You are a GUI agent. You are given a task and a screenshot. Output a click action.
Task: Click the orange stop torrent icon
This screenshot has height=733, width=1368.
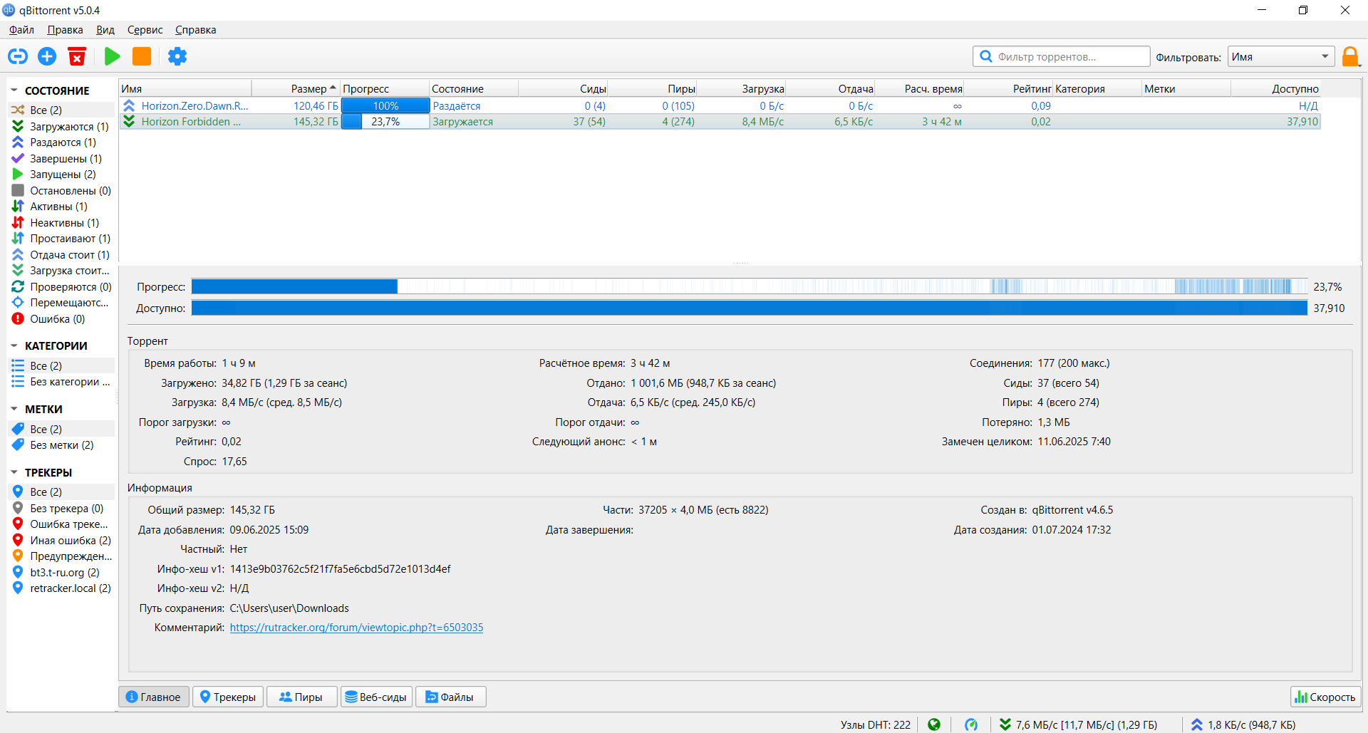pyautogui.click(x=142, y=56)
